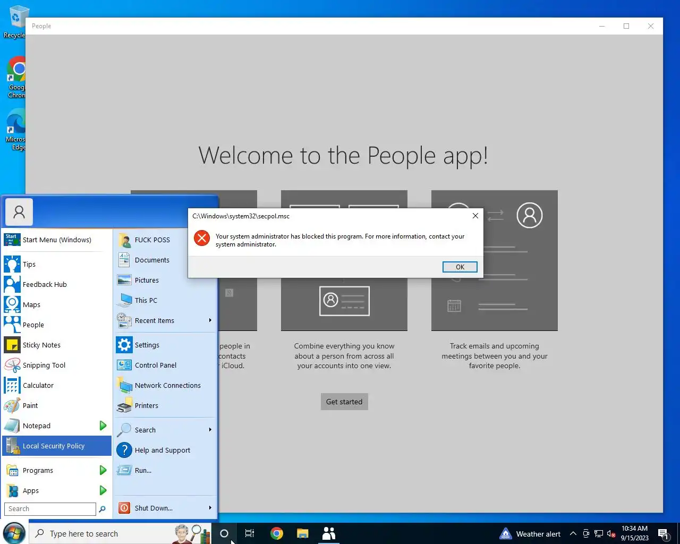
Task: Open Settings gear icon
Action: click(124, 345)
